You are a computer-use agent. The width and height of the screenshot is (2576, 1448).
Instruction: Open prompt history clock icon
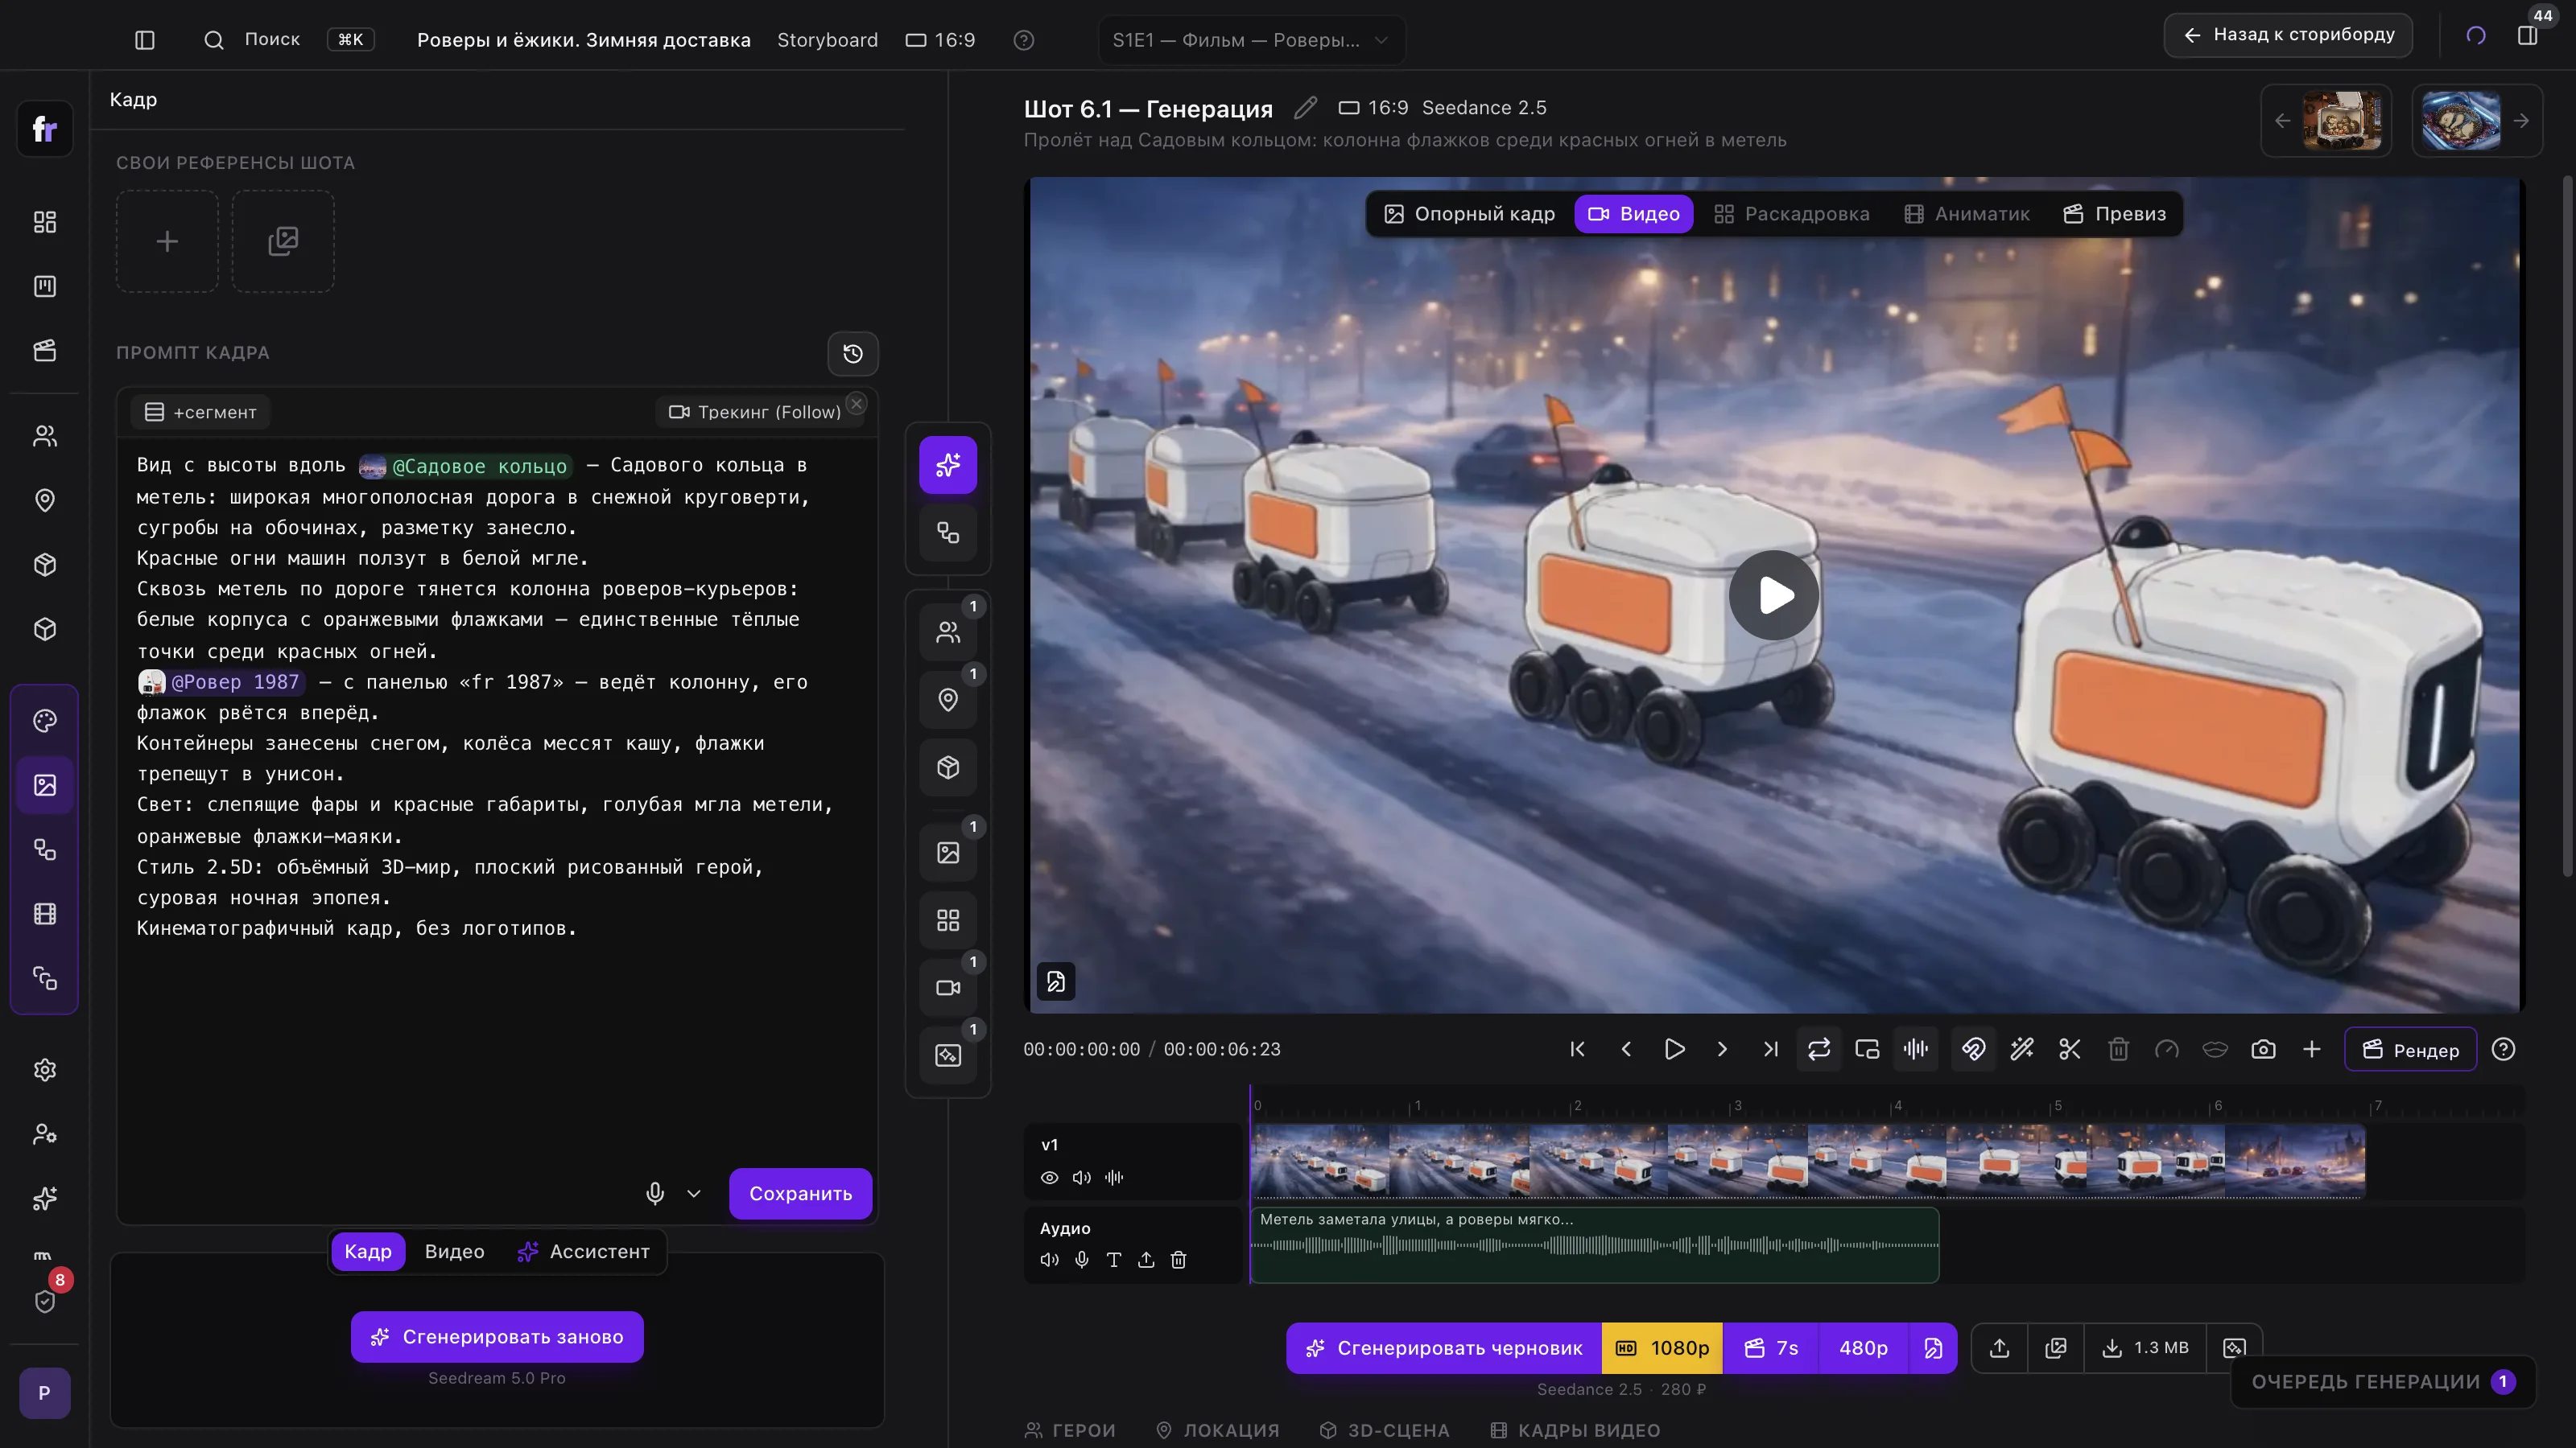[x=852, y=353]
